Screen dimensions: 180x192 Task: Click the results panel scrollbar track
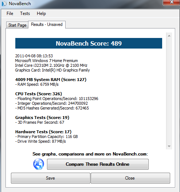coord(169,91)
